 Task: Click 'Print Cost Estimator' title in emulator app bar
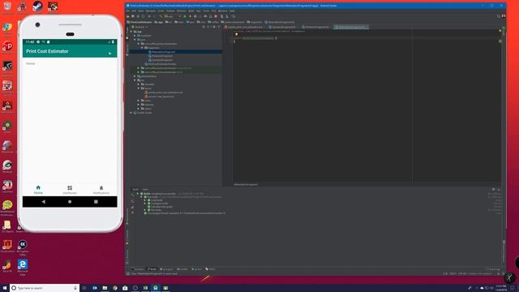pos(47,51)
